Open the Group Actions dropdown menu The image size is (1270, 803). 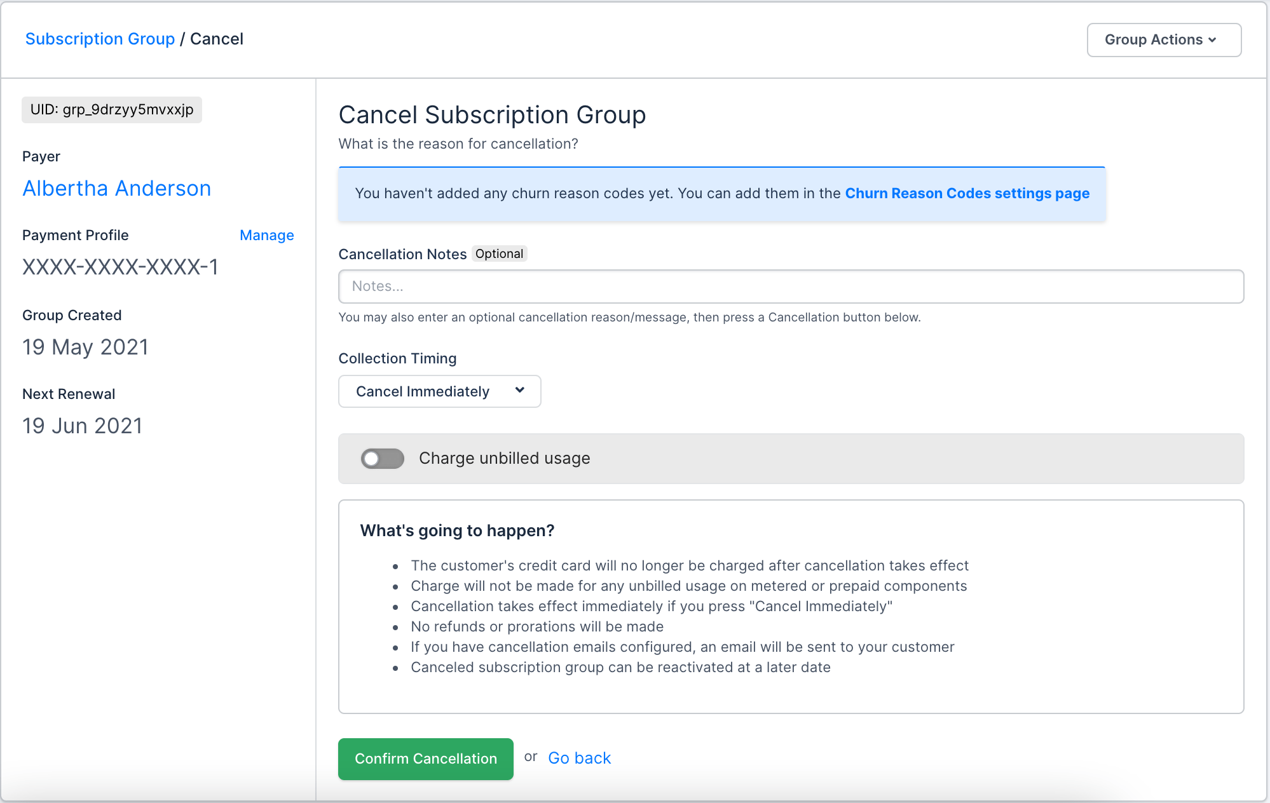[1163, 40]
